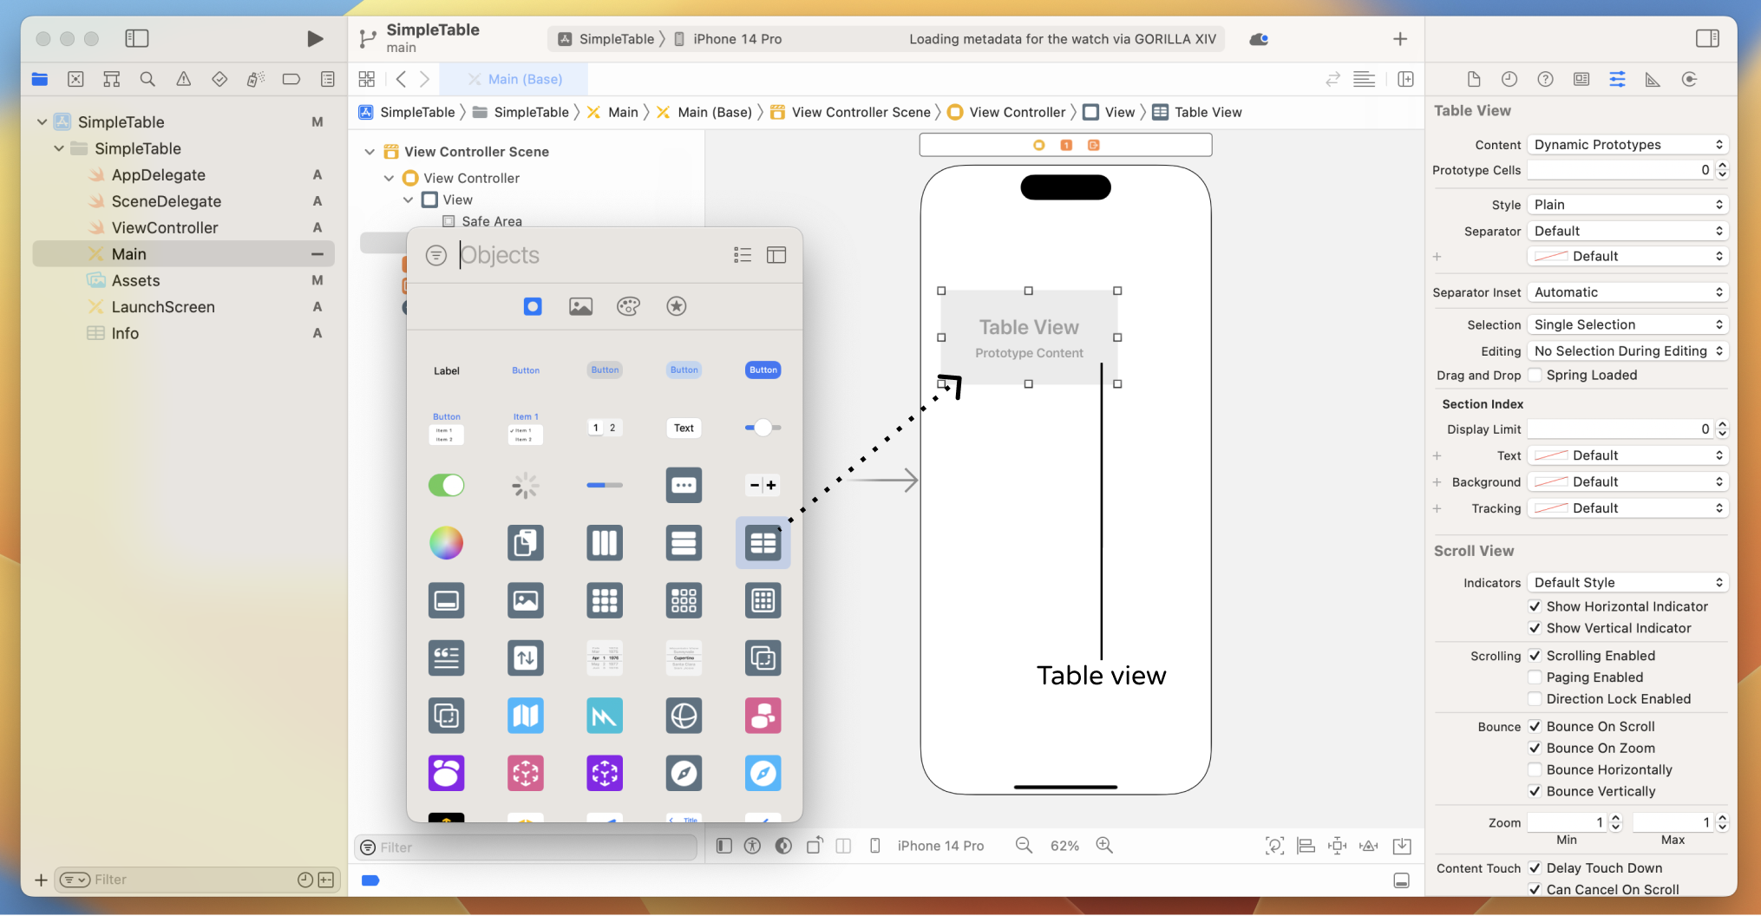Zoom in on the canvas
This screenshot has width=1761, height=916.
coord(1104,846)
